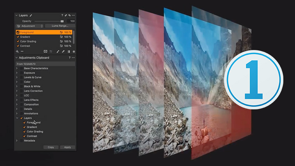Click the Opacity slider handle
The image size is (295, 166).
tap(62, 21)
